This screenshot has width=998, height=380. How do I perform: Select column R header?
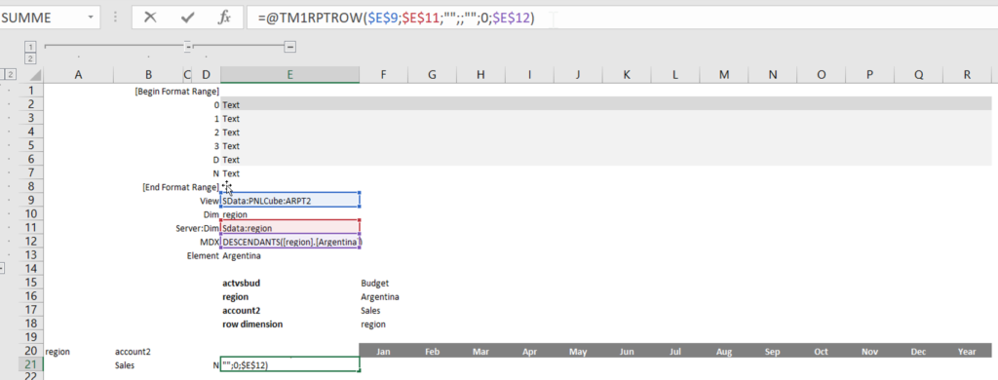pos(967,75)
